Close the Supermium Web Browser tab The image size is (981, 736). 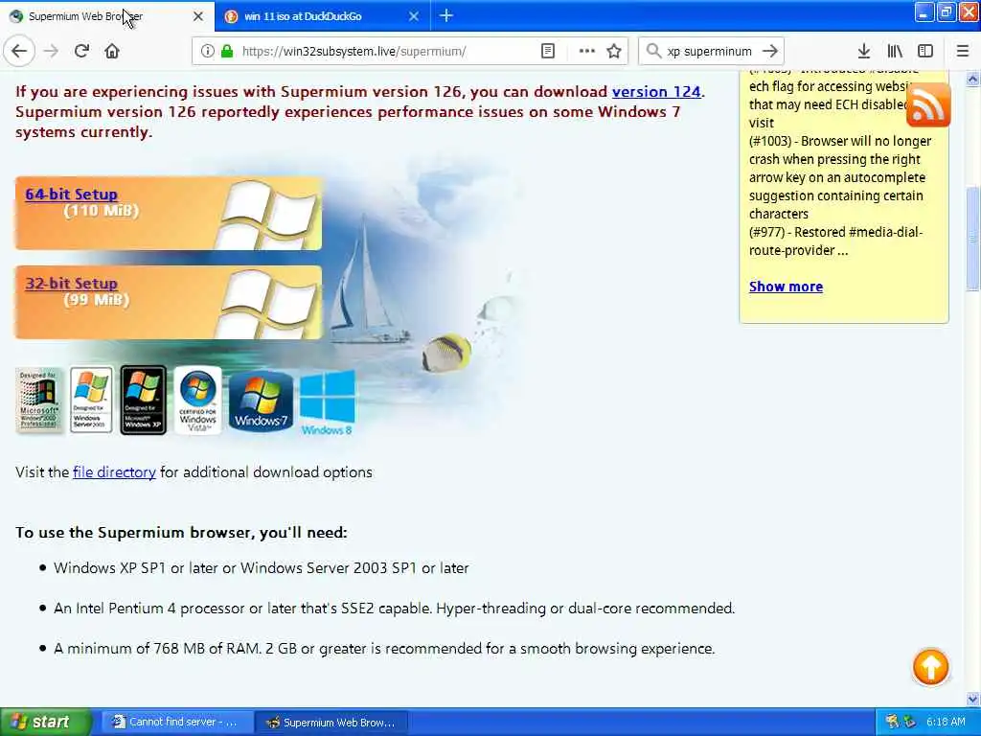coord(198,16)
